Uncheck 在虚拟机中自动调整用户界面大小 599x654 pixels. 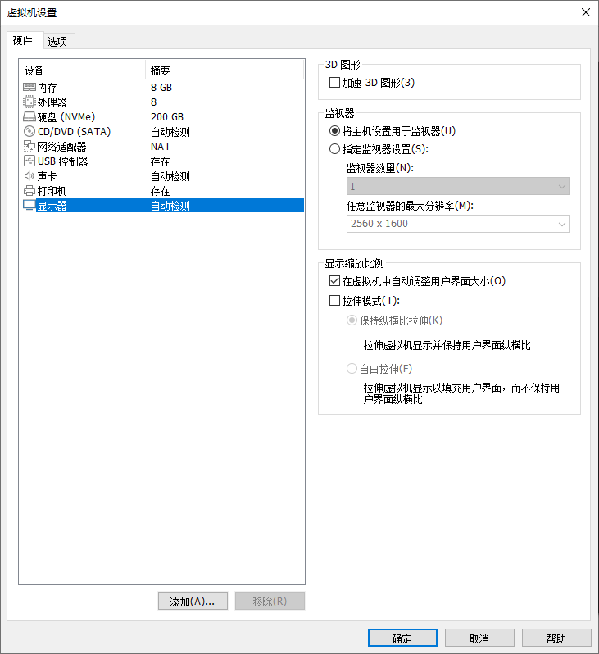pyautogui.click(x=334, y=281)
